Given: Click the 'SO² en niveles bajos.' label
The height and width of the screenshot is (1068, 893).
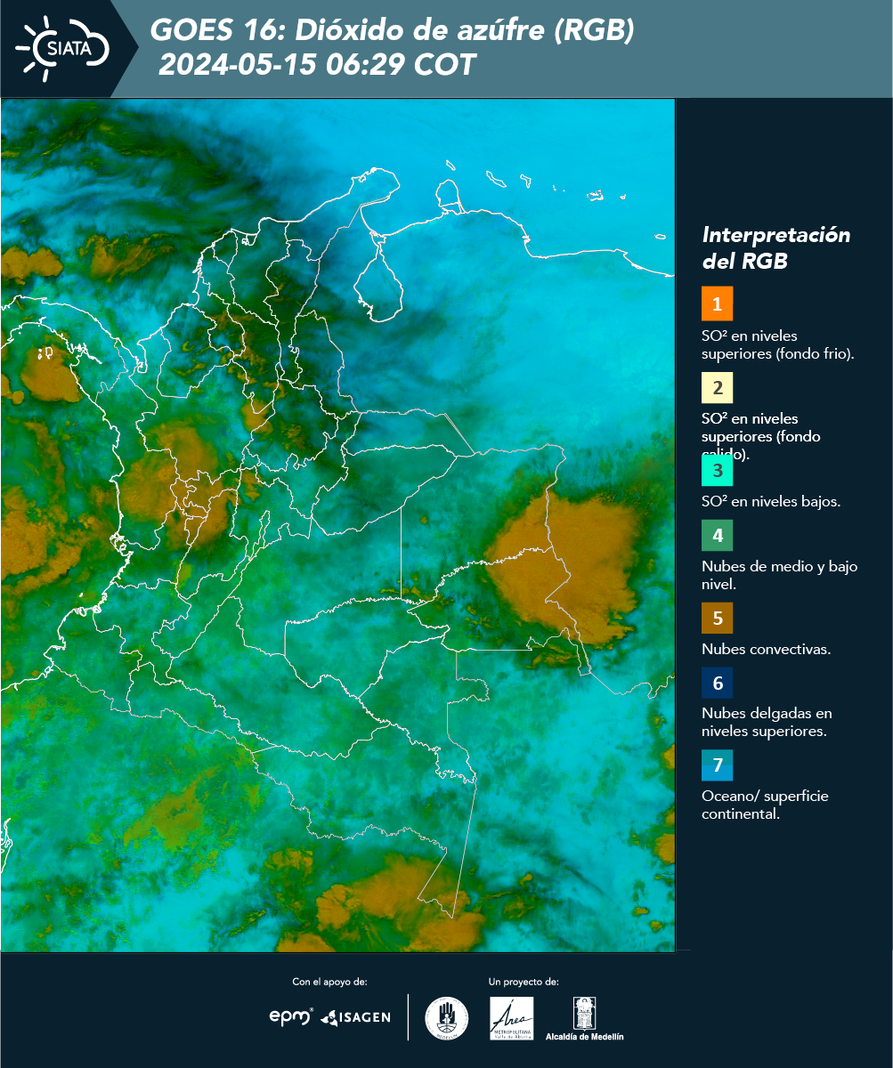Looking at the screenshot, I should pos(771,501).
